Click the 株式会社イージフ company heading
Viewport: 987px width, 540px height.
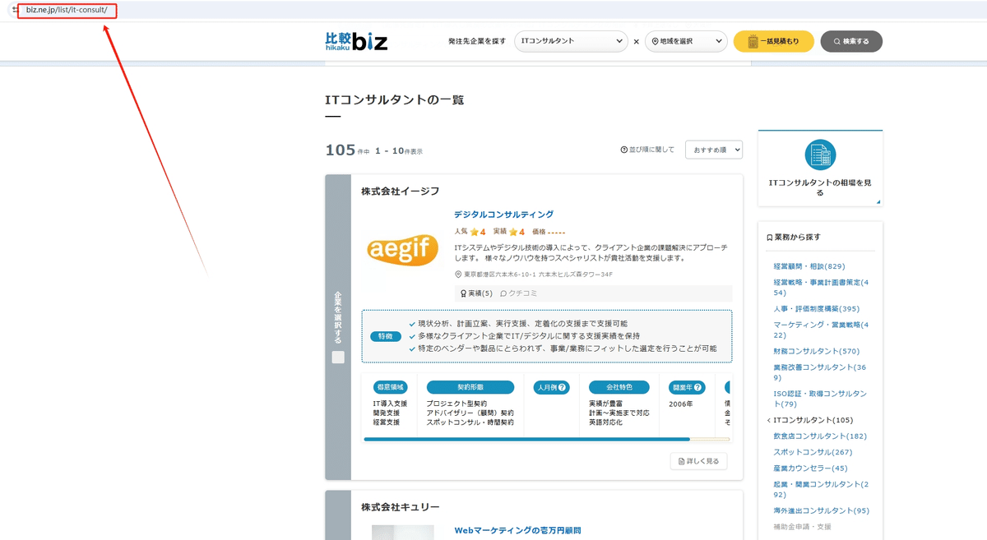click(x=401, y=192)
